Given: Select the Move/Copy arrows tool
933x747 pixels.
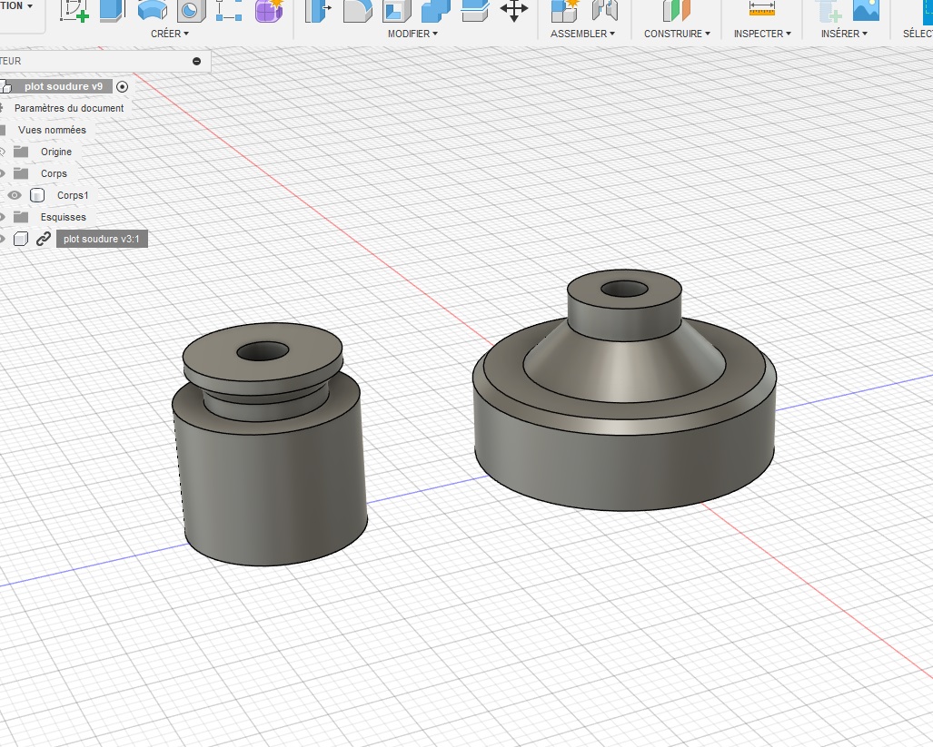Looking at the screenshot, I should 514,10.
